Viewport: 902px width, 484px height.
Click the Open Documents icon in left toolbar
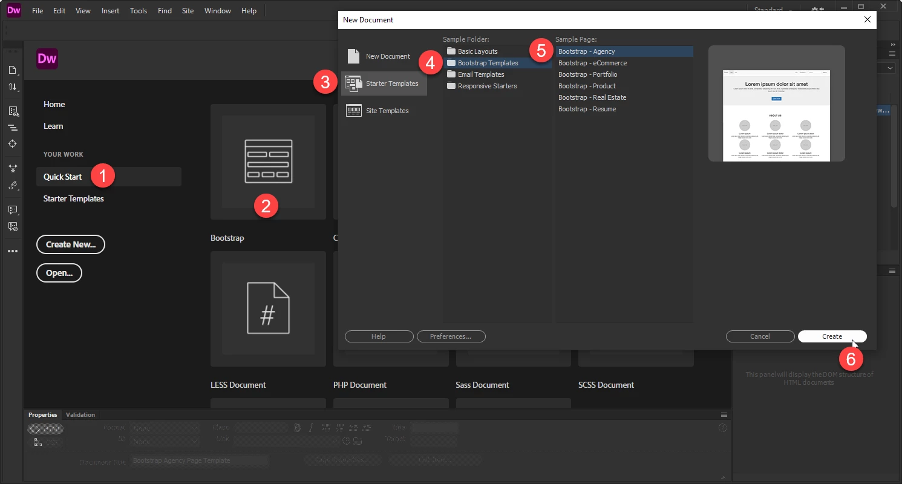coord(13,70)
